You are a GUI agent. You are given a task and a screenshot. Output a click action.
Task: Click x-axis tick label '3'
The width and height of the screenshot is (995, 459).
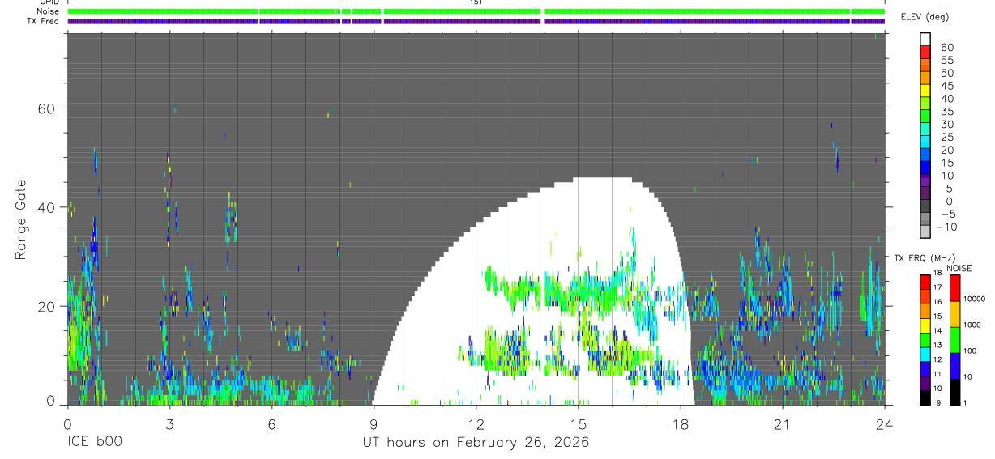tap(169, 424)
